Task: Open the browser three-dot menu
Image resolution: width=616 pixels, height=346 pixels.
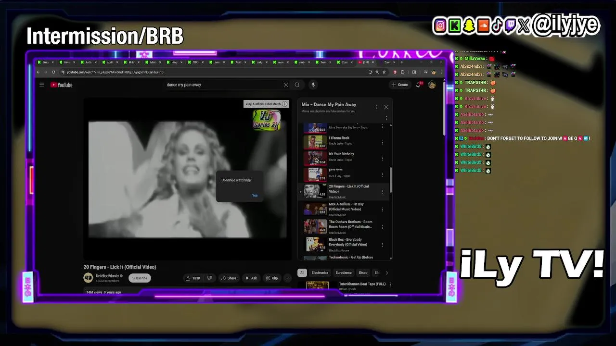Action: tap(441, 72)
